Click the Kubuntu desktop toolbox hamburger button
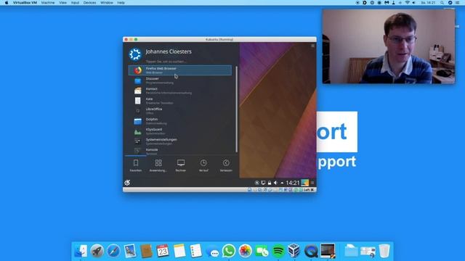Image resolution: width=465 pixels, height=261 pixels. (x=312, y=46)
